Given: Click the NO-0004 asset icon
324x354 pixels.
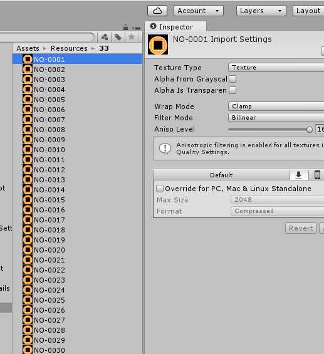Looking at the screenshot, I should coord(28,90).
